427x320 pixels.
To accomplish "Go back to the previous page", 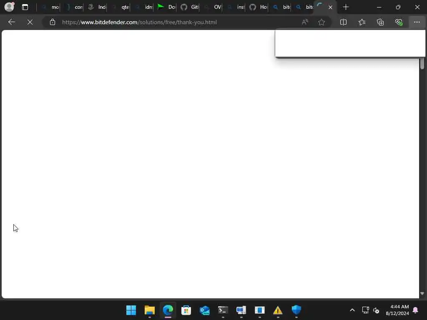I will click(11, 22).
